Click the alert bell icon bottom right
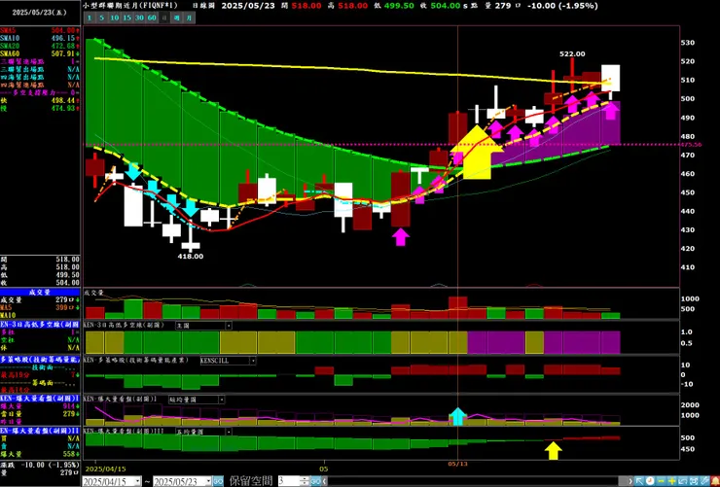The height and width of the screenshot is (487, 720). click(715, 481)
